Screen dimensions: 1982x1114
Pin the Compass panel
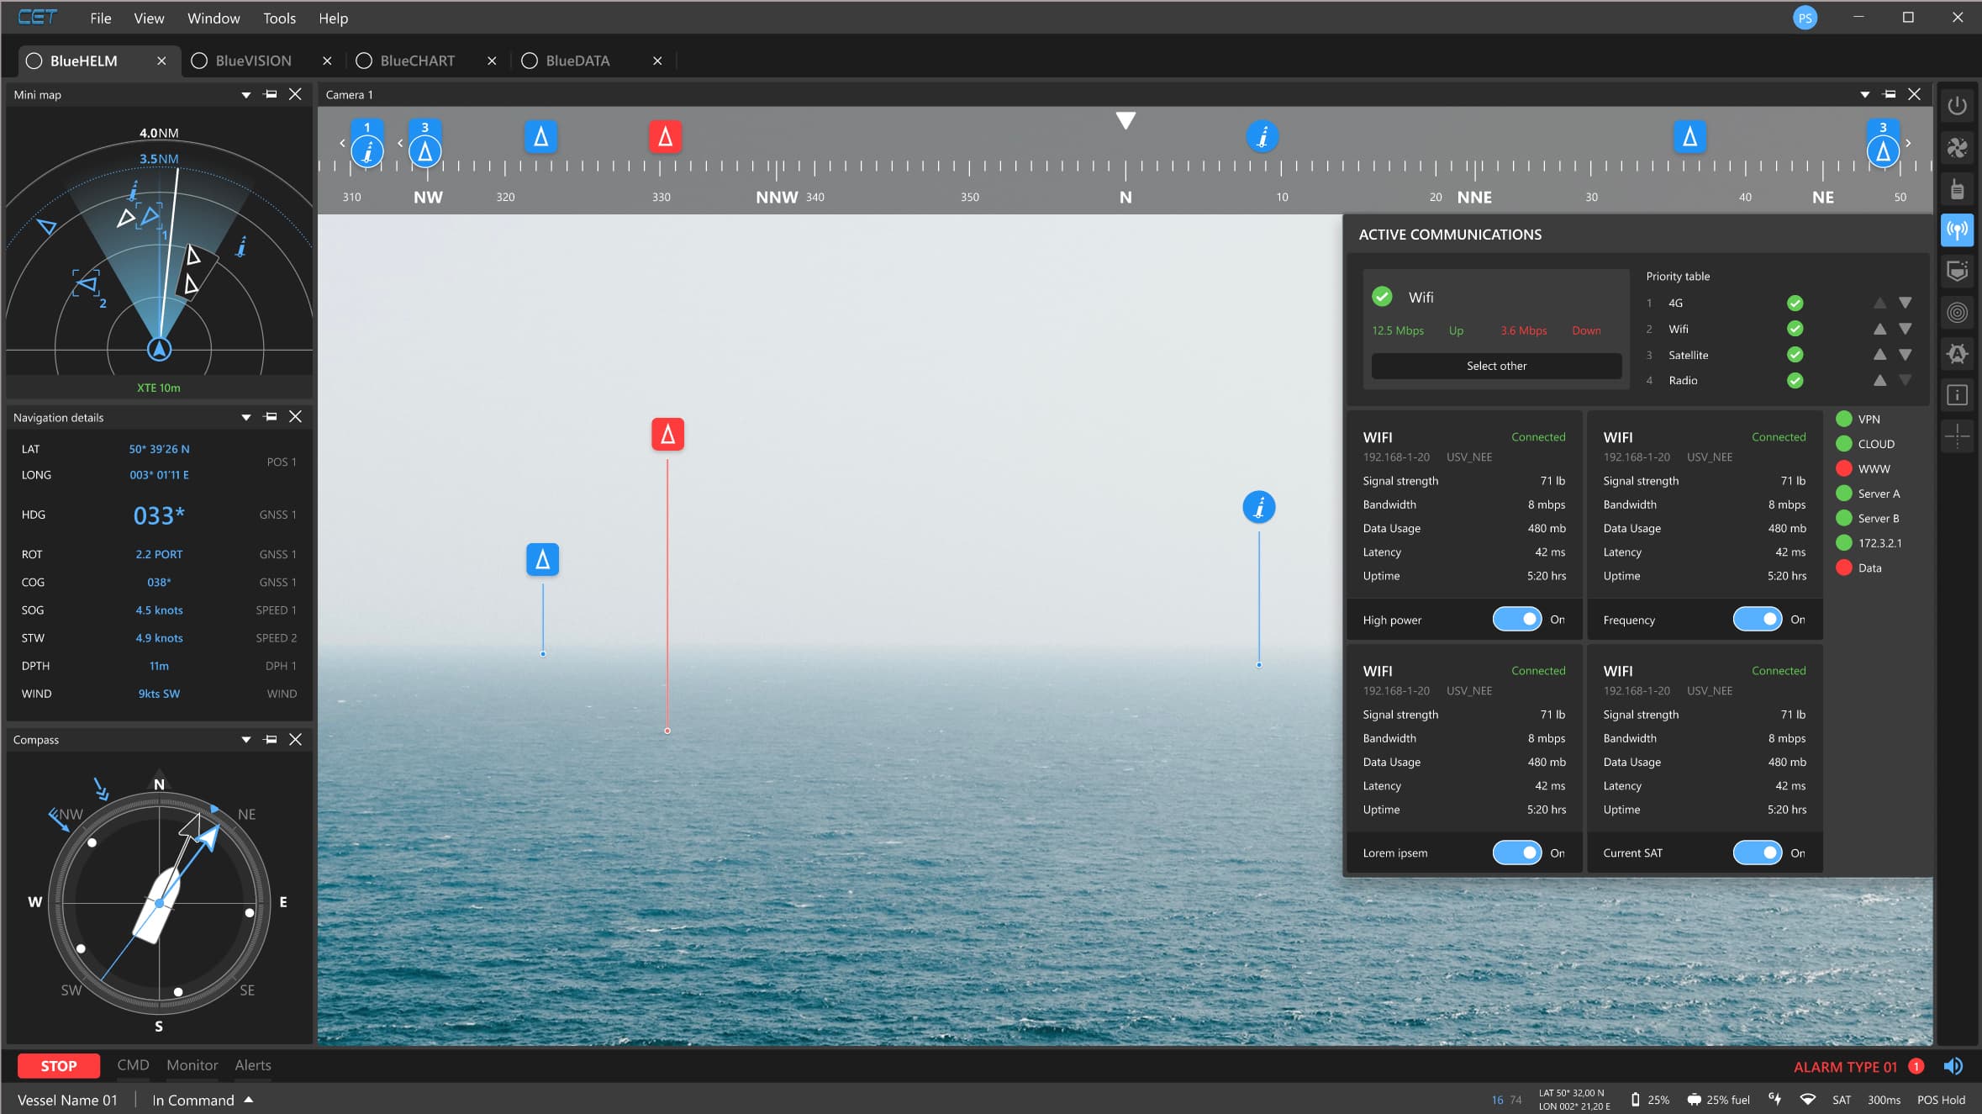[x=271, y=740]
